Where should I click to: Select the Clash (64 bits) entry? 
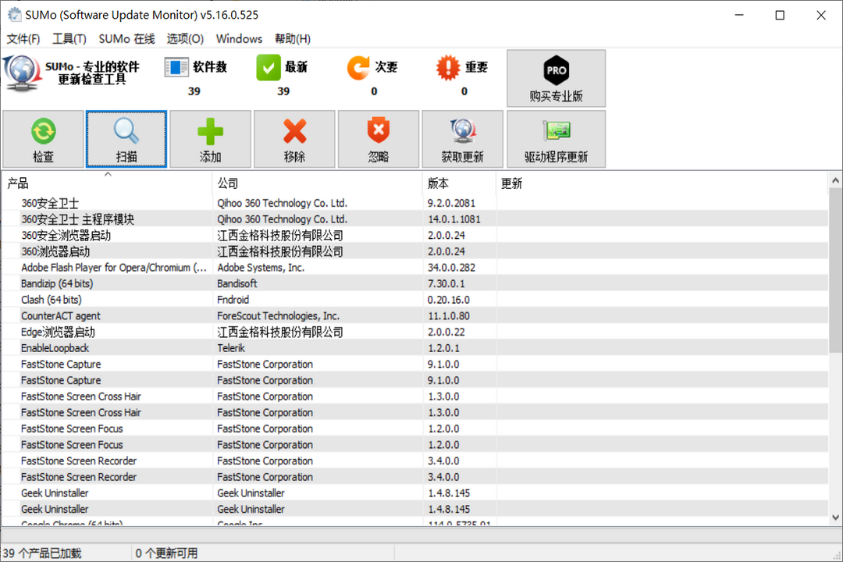(51, 300)
